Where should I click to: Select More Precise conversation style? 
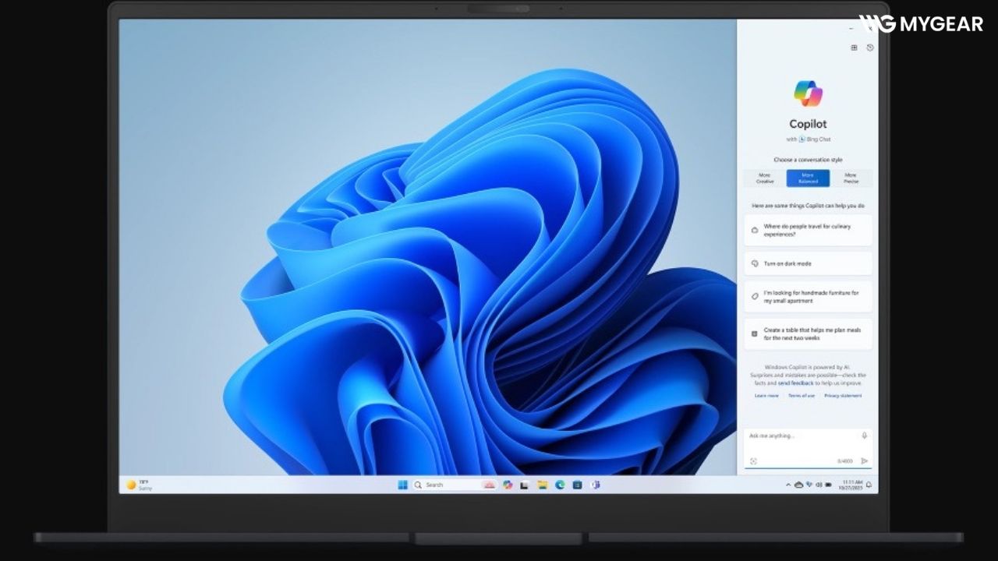[851, 178]
